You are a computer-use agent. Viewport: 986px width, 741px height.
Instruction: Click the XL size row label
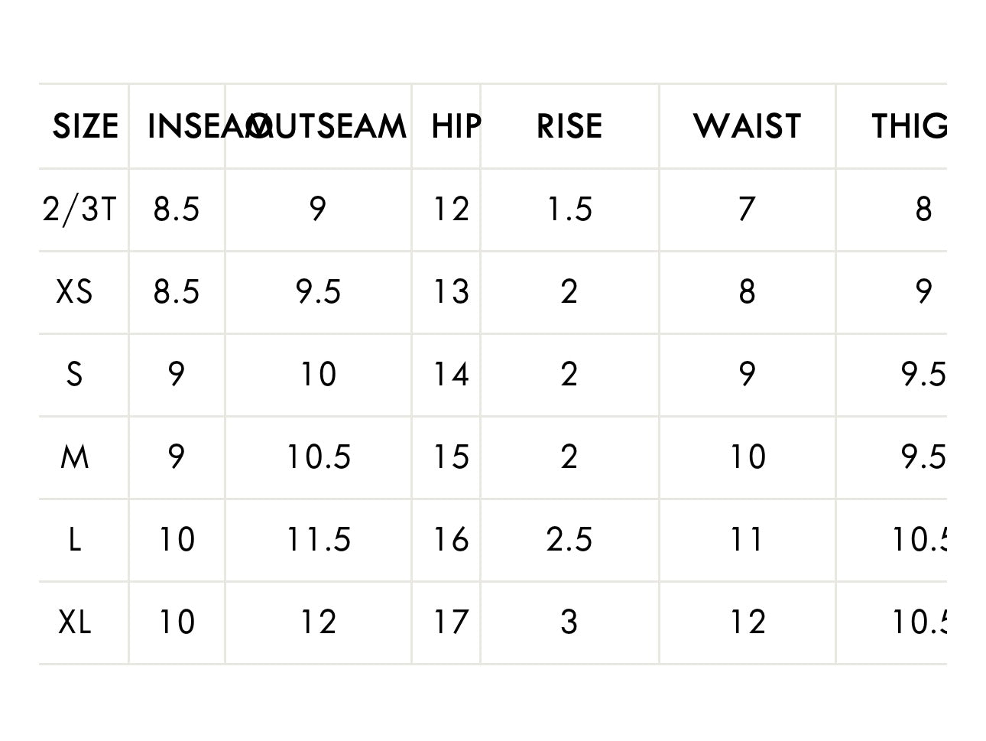(x=75, y=622)
